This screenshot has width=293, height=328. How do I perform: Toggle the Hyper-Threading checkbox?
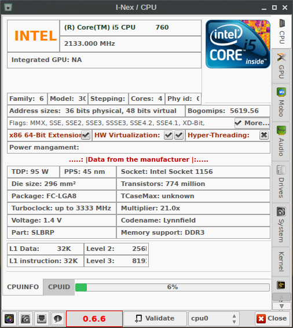264,135
